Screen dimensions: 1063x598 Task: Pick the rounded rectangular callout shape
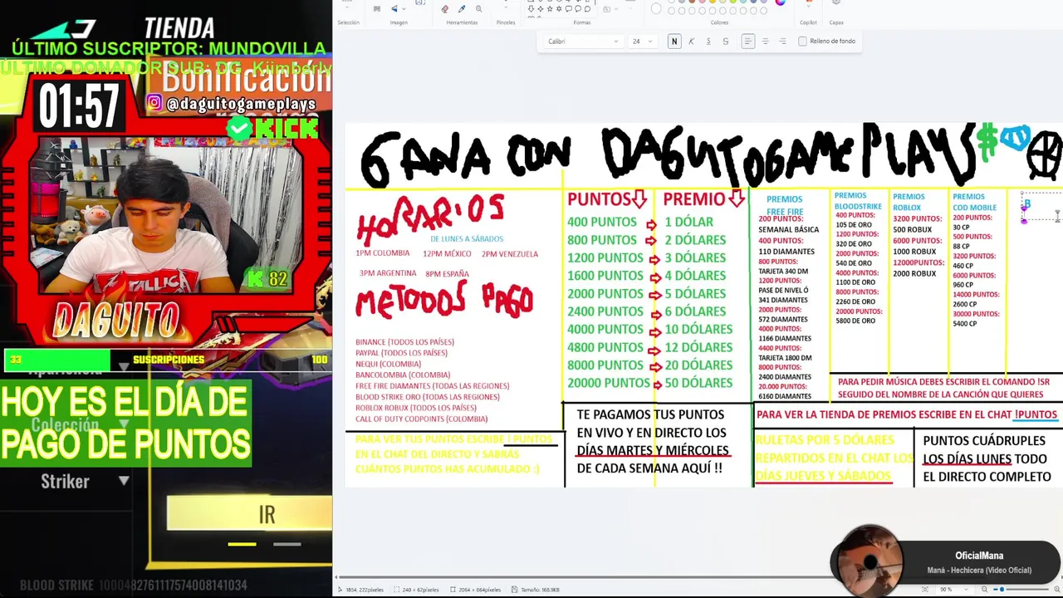pos(568,8)
